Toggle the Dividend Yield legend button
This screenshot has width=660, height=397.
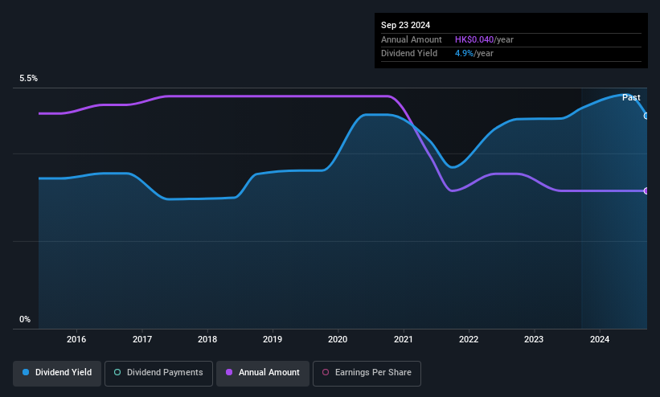pos(57,374)
